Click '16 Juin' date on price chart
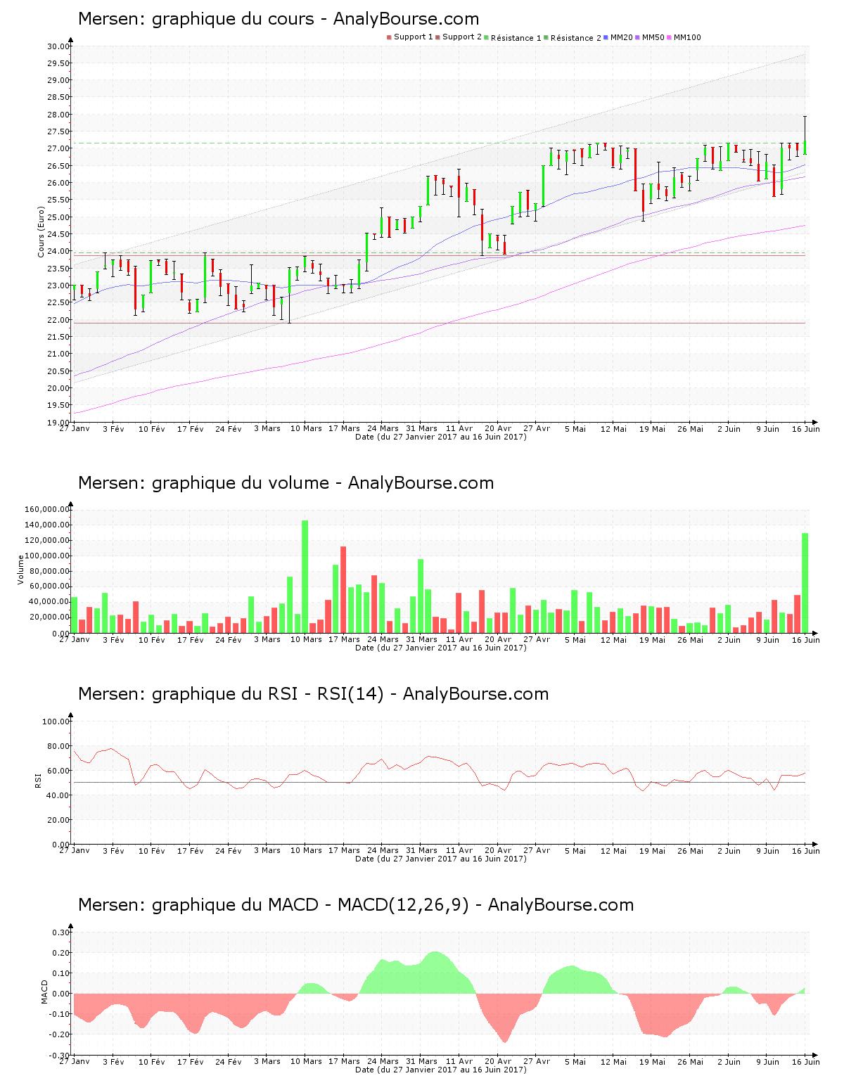 (x=806, y=429)
